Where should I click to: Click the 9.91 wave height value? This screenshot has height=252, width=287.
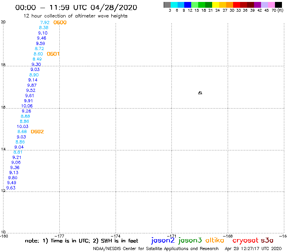[28, 101]
